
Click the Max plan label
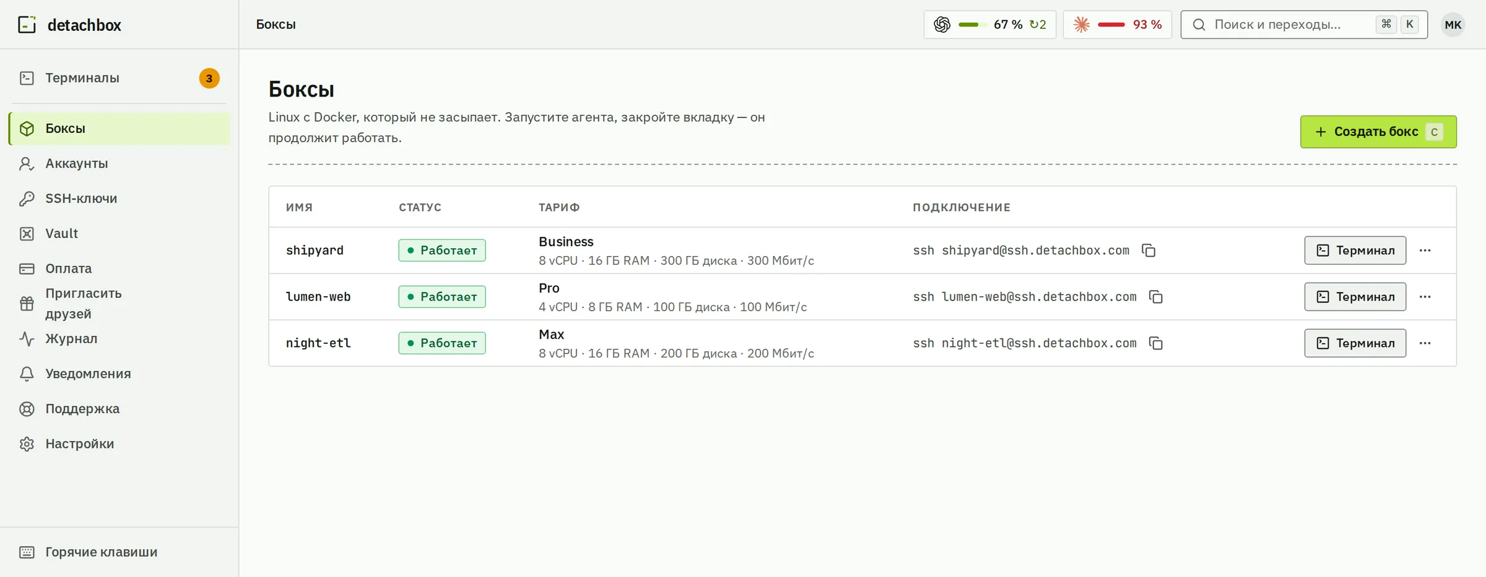pos(551,335)
